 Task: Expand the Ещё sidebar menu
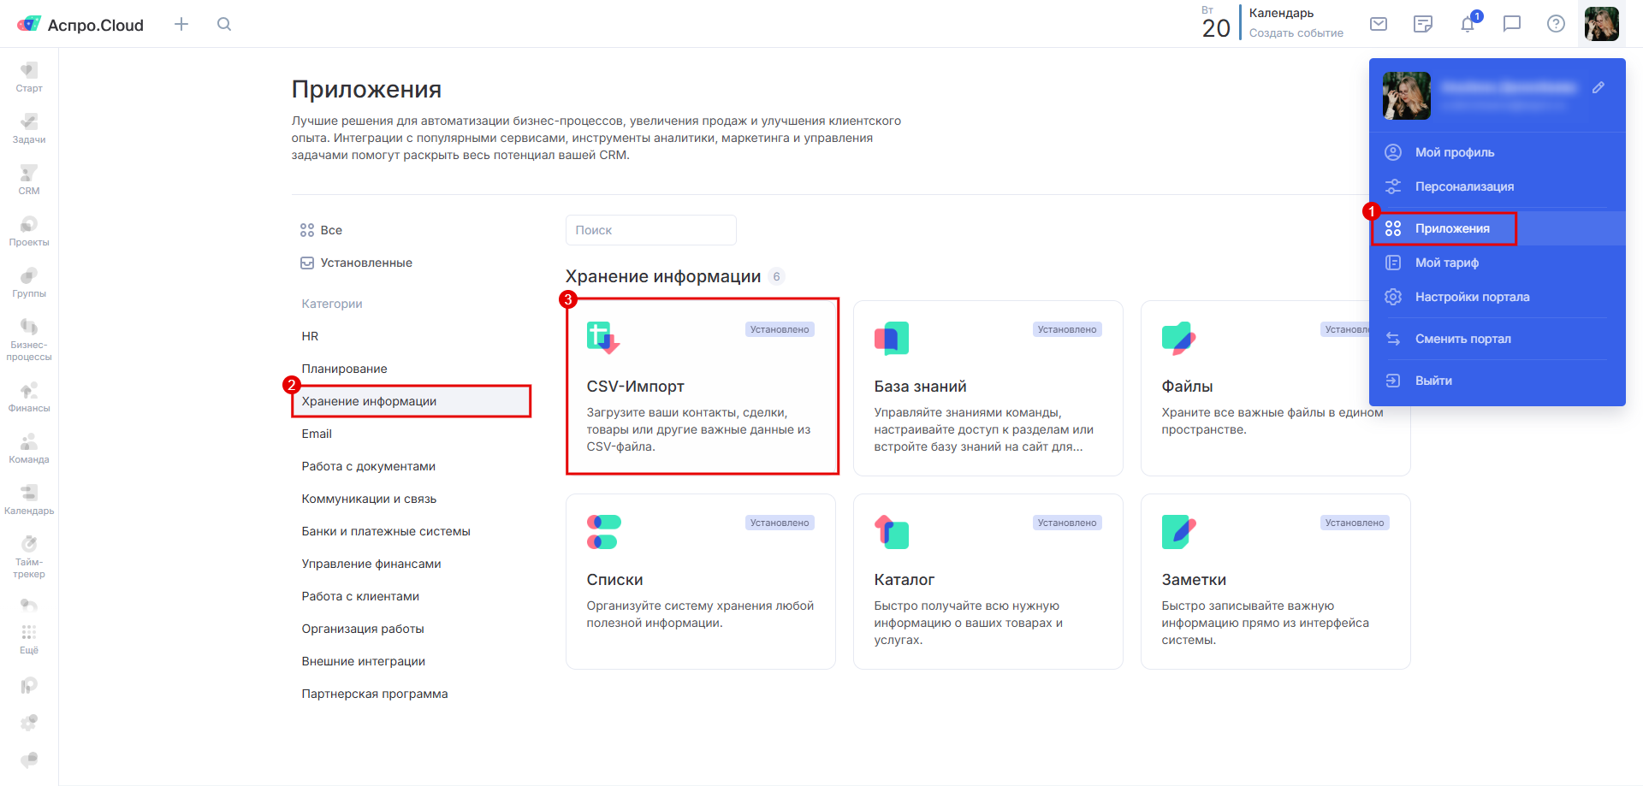pos(29,638)
